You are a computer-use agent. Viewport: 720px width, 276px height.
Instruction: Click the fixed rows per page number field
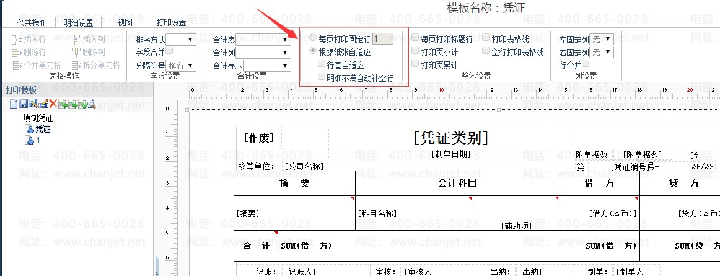(382, 39)
